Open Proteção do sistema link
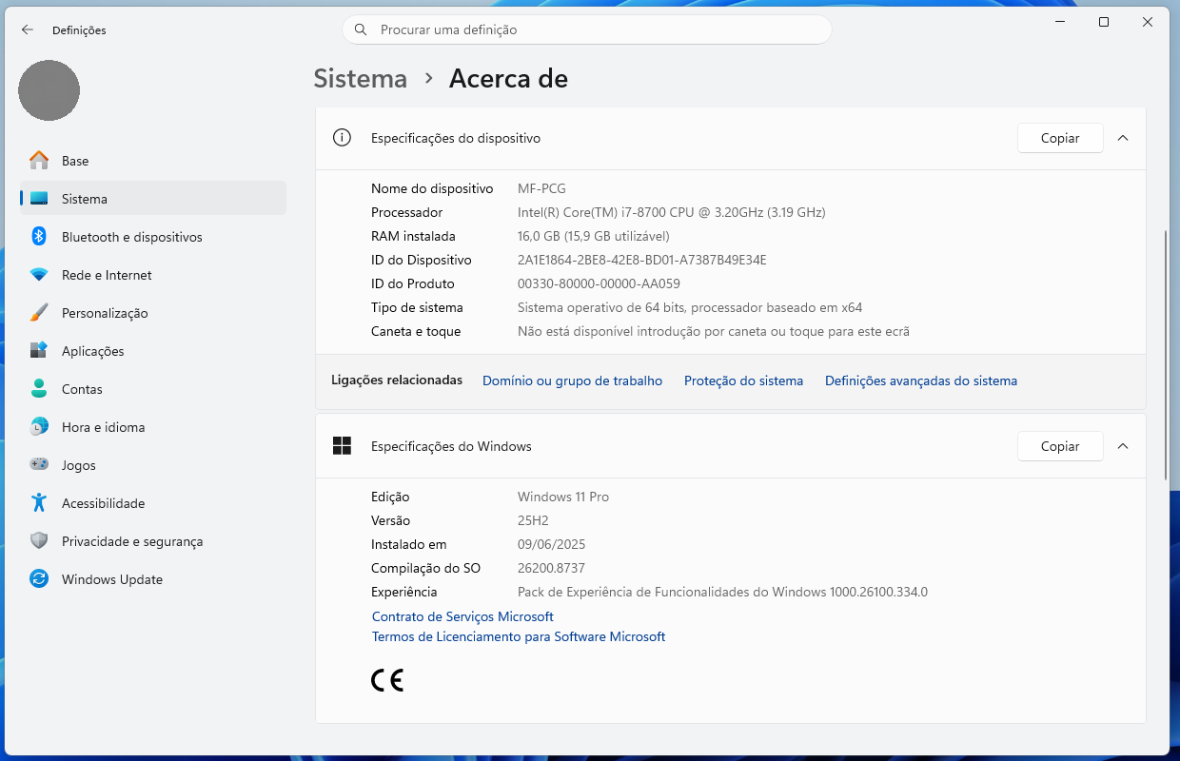Viewport: 1180px width, 761px height. pyautogui.click(x=743, y=380)
